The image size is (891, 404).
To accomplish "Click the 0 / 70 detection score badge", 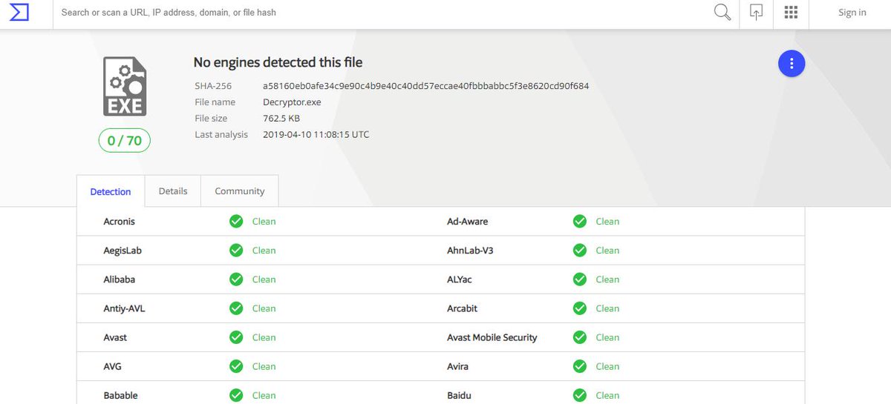I will click(125, 140).
